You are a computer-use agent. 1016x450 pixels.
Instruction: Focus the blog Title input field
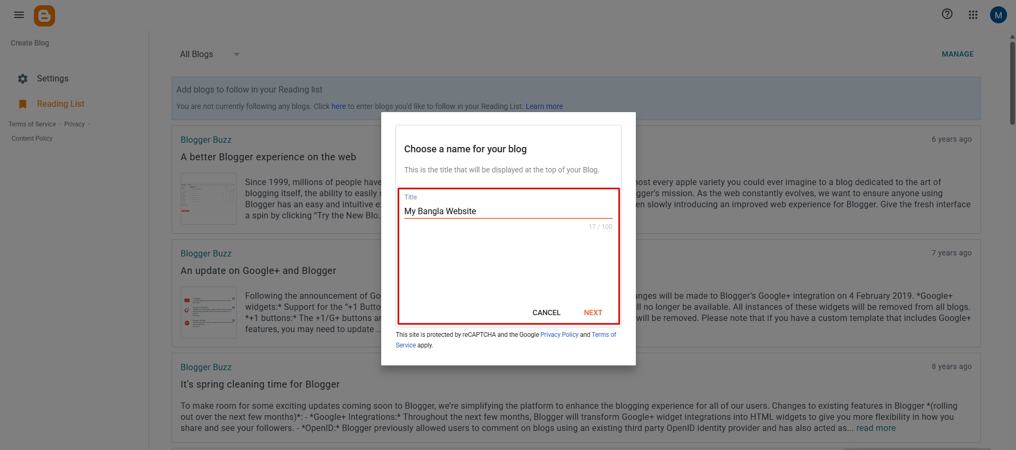click(x=508, y=211)
